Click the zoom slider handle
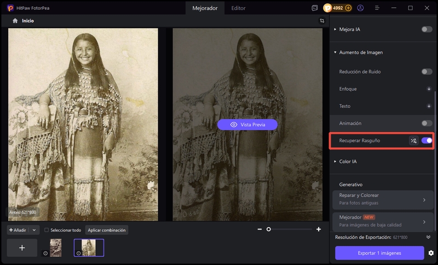Viewport: 438px width, 265px height. 268,229
